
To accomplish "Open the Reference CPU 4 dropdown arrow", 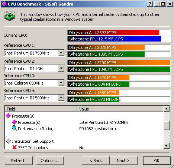I will 61,98.
